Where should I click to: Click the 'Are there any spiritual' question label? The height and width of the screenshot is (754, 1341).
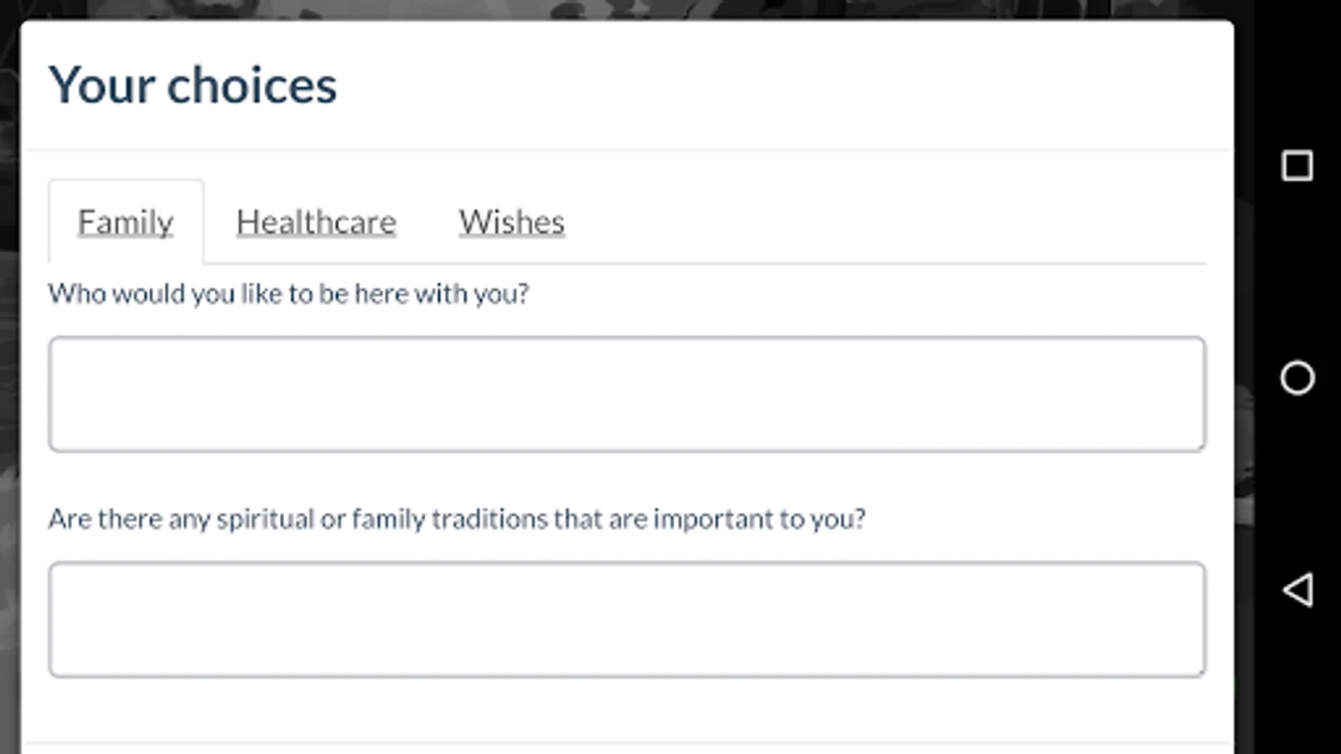(456, 519)
